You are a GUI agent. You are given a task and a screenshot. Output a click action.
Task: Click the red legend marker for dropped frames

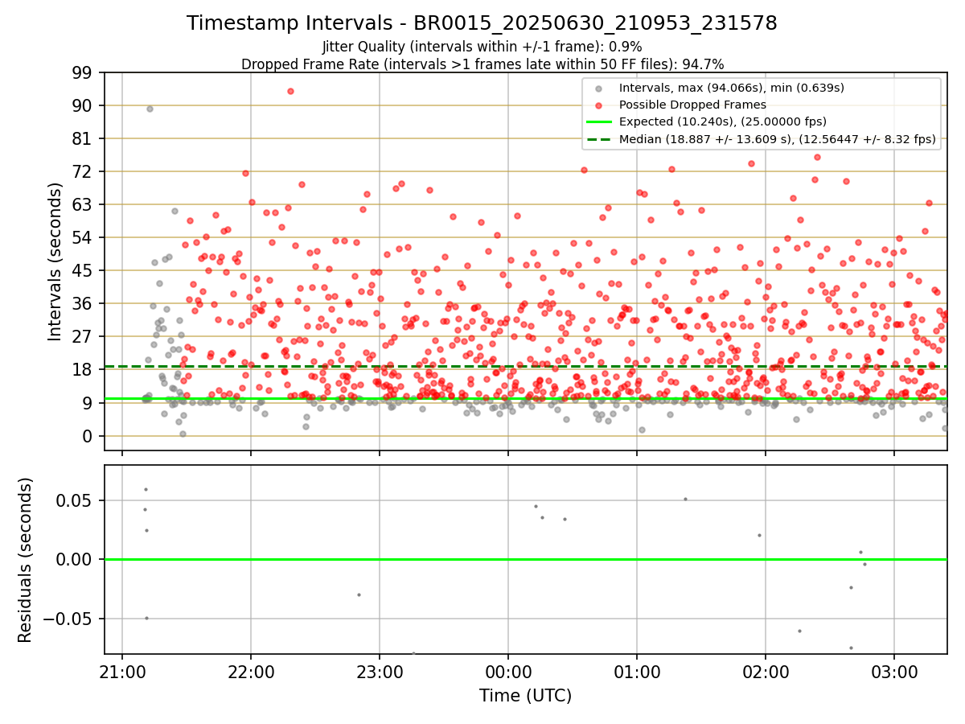tap(600, 105)
